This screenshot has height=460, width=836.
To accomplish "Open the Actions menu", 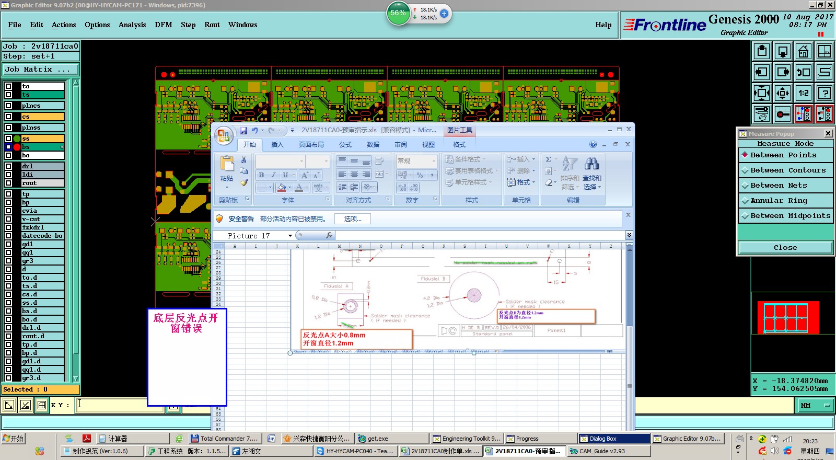I will [x=64, y=25].
